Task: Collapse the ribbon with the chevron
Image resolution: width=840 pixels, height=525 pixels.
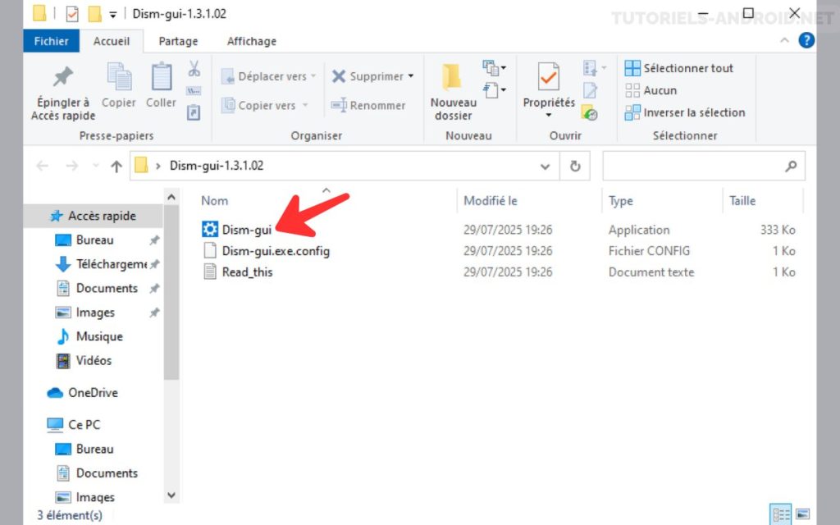Action: [x=784, y=40]
